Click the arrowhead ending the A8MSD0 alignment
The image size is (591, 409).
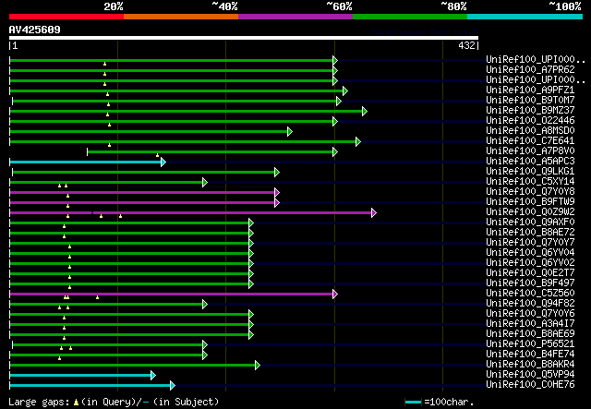click(x=289, y=131)
